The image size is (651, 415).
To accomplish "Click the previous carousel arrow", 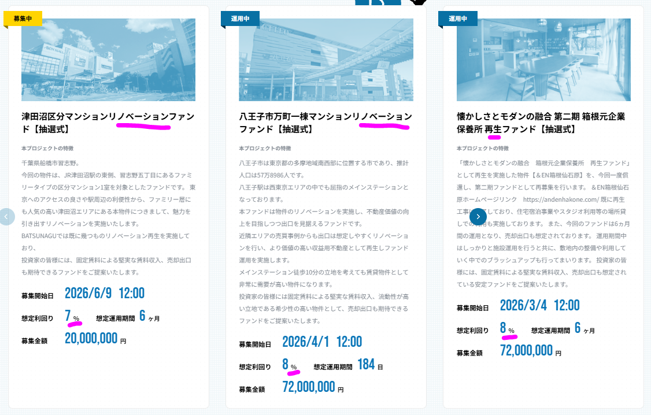I will (6, 217).
